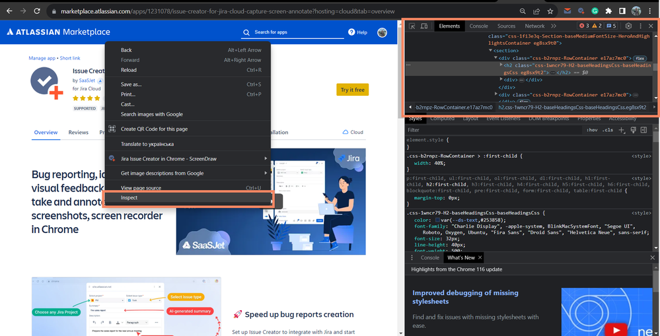Show the 3 errors counter in DevTools
660x336 pixels.
click(x=584, y=26)
